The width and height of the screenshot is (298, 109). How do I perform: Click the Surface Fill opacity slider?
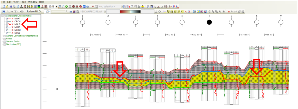click(x=59, y=11)
